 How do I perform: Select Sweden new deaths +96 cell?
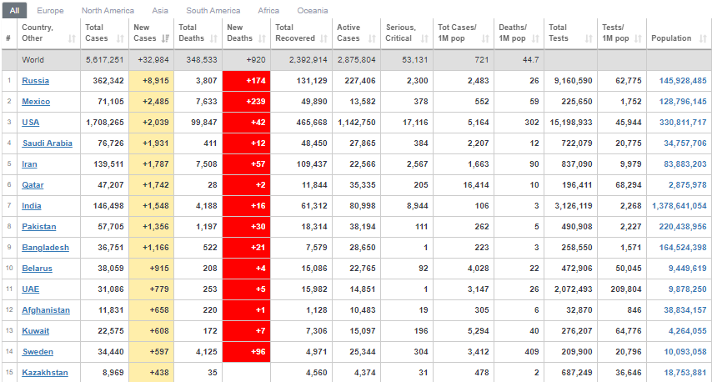click(x=246, y=352)
